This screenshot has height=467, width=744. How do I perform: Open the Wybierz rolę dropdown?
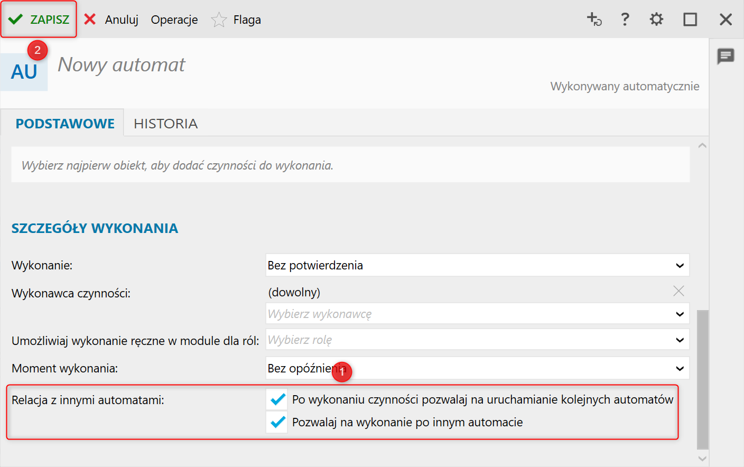point(478,340)
